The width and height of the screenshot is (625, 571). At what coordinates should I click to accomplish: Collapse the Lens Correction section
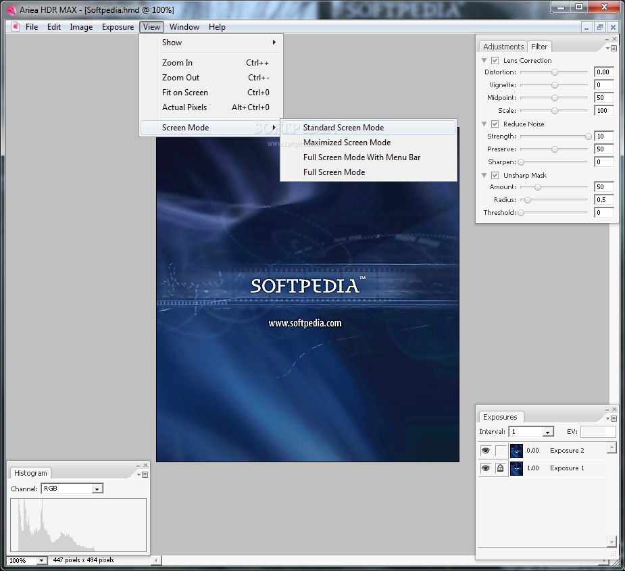484,61
